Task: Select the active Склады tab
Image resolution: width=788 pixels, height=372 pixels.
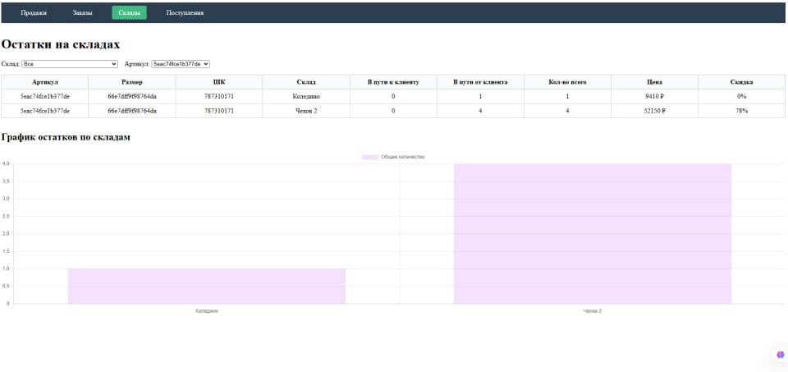Action: pyautogui.click(x=129, y=13)
